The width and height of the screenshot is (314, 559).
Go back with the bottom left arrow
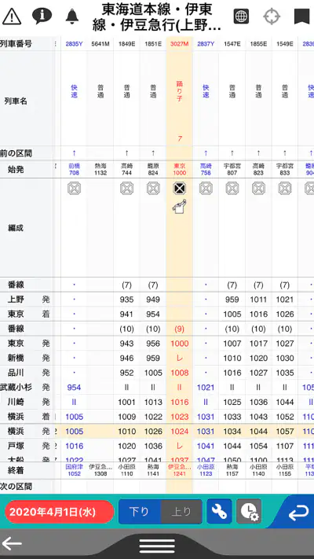coord(12,544)
